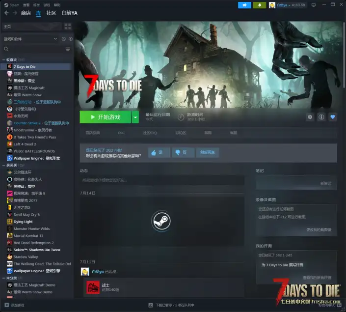Select Devil May Cry 5

coord(23,215)
